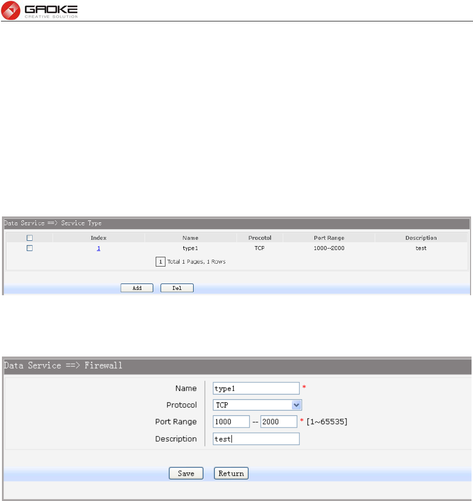Go to page 1 in pagination
473x501 pixels.
click(161, 262)
